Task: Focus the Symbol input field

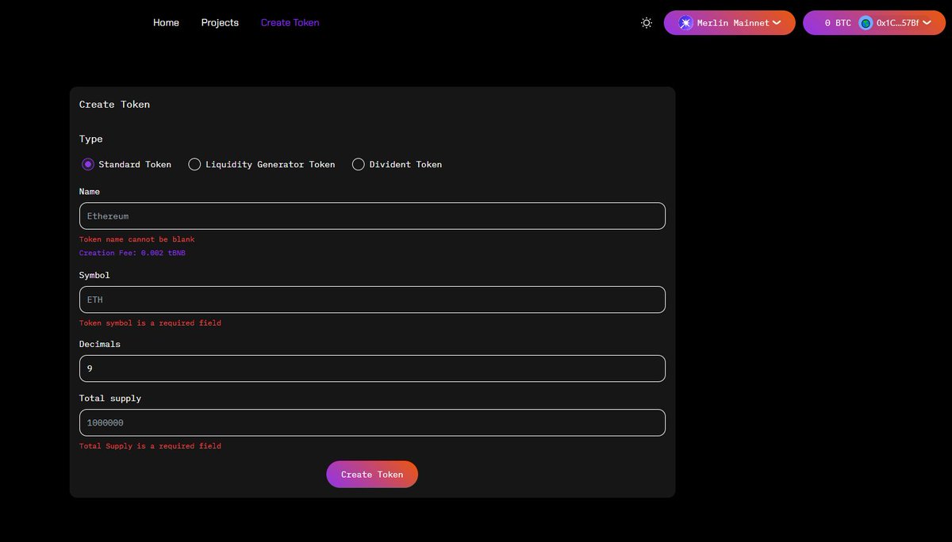Action: [372, 300]
